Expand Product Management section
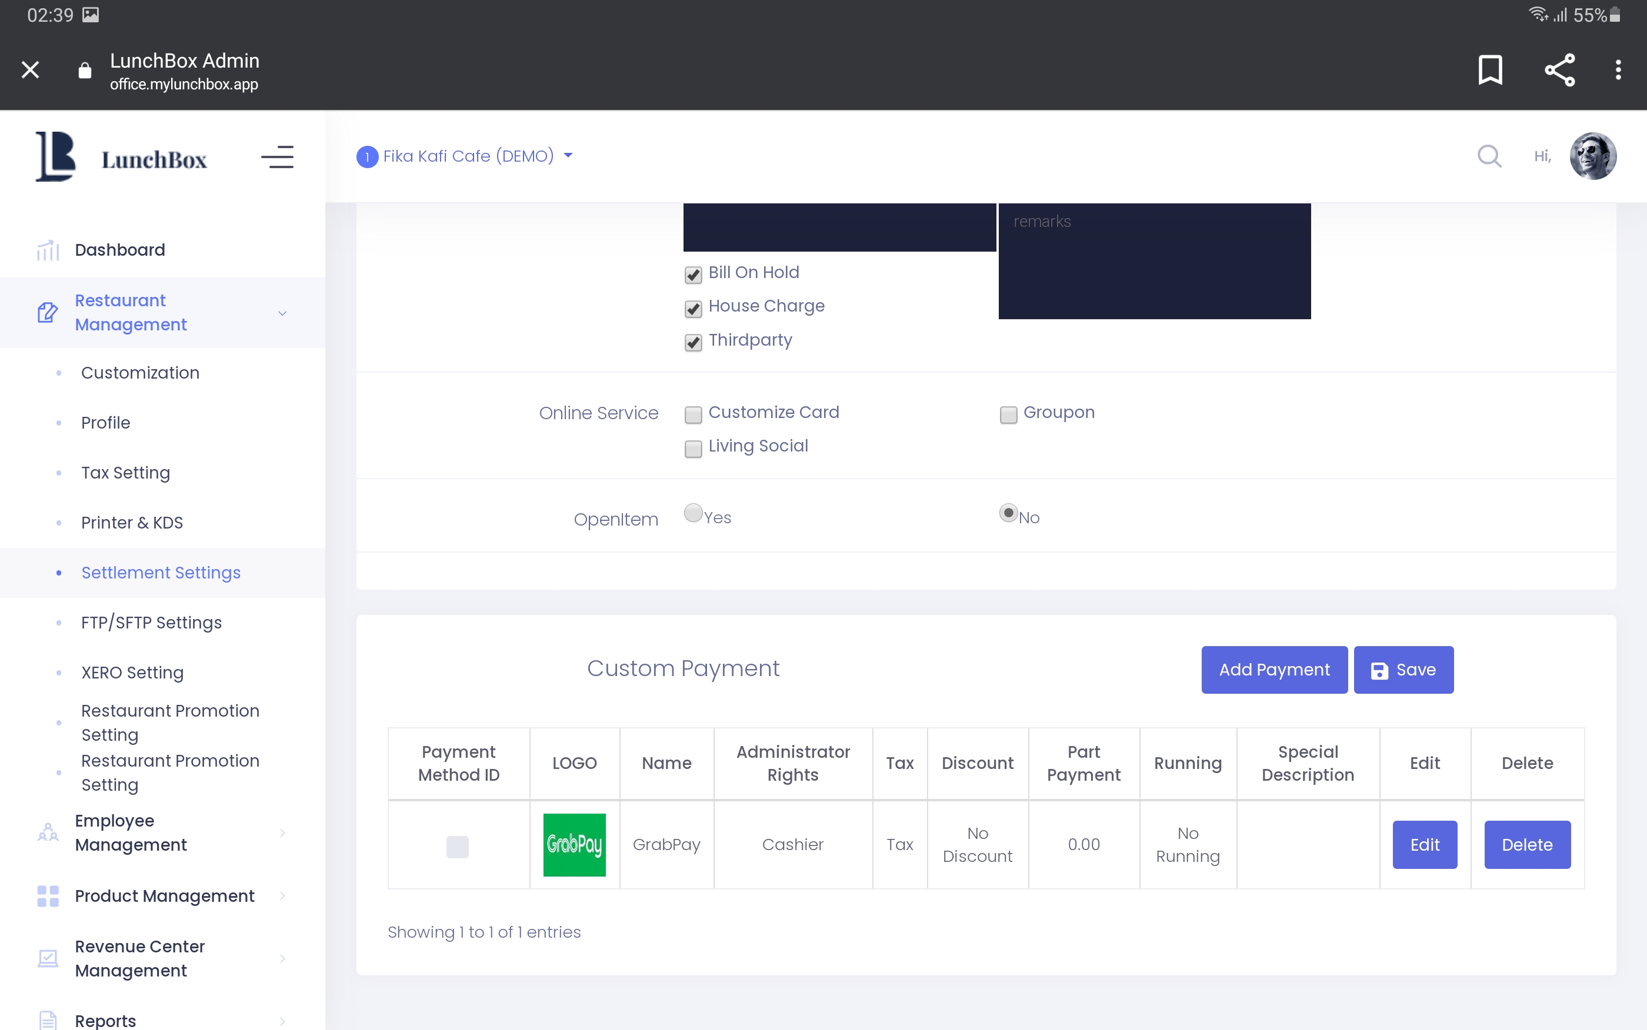 pyautogui.click(x=164, y=896)
